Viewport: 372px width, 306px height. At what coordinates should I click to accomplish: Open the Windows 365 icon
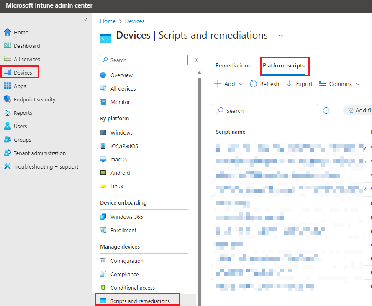(103, 217)
